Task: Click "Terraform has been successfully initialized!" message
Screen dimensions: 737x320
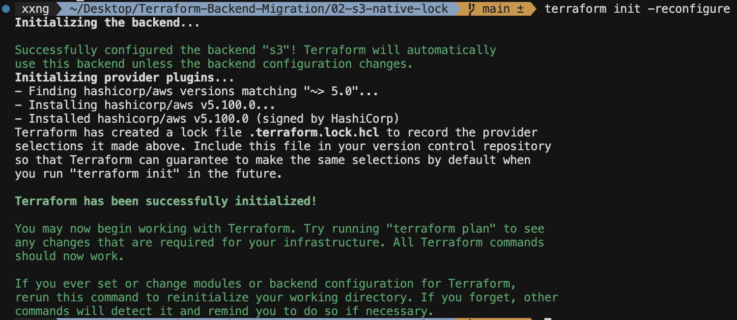Action: (x=166, y=201)
